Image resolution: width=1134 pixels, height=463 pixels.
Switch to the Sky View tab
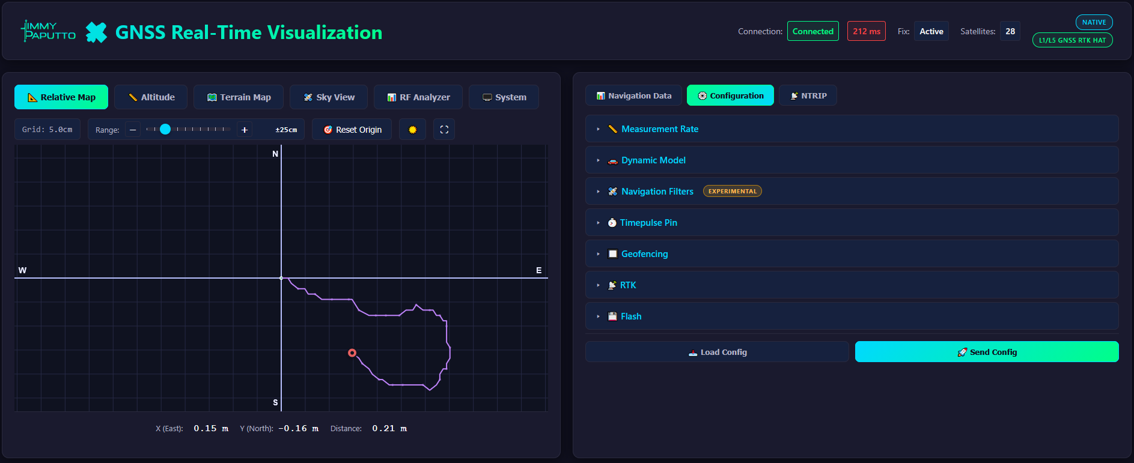point(329,97)
